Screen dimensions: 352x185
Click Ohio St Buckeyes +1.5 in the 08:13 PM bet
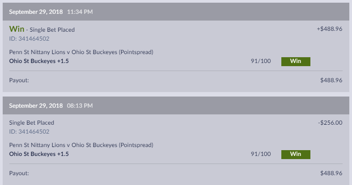click(39, 154)
